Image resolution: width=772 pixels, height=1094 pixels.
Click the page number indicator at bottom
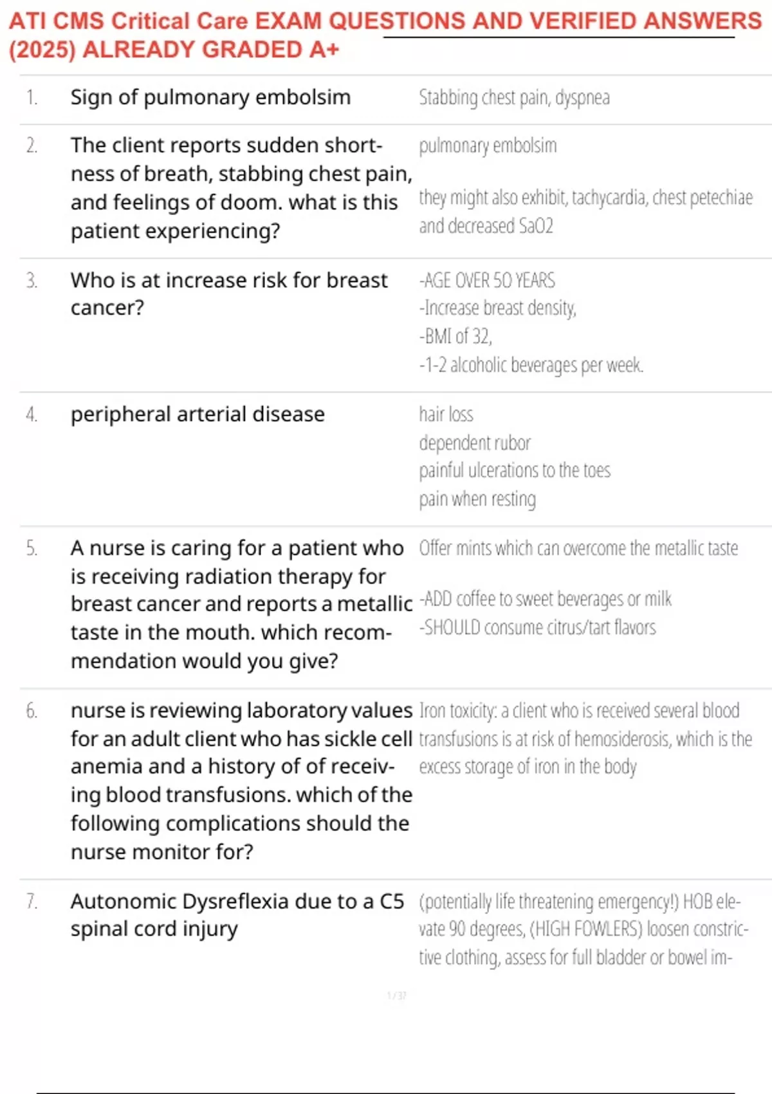(396, 996)
